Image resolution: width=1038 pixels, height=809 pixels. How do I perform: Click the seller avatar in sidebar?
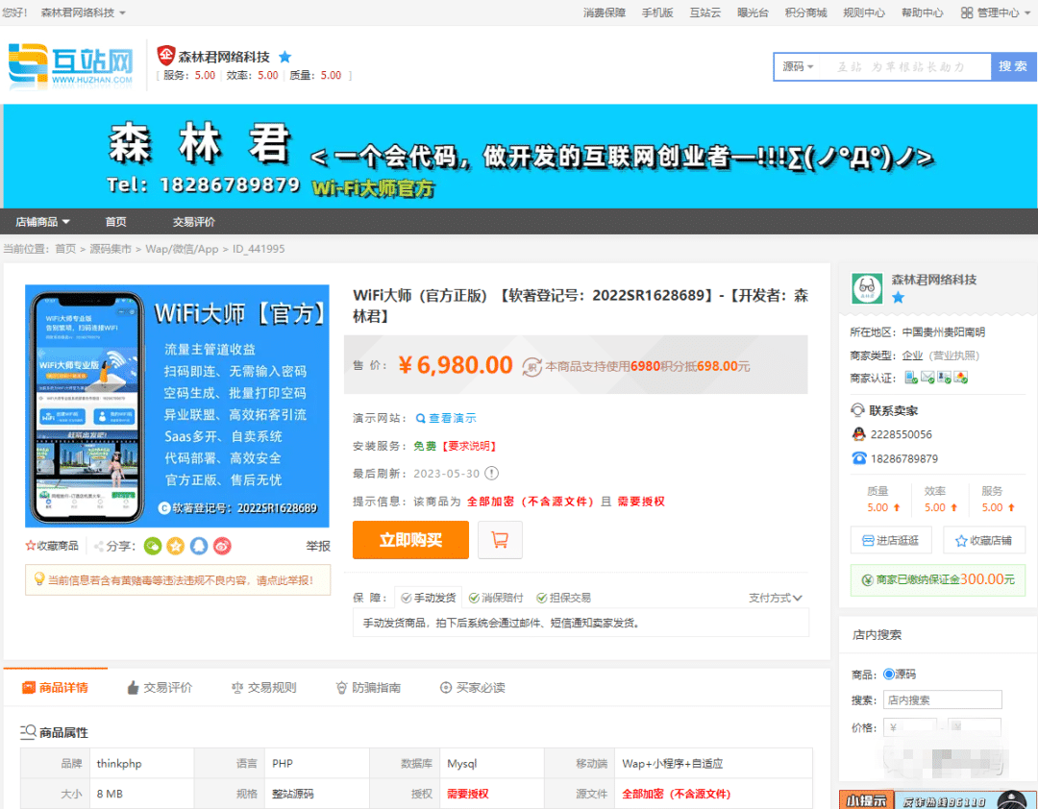click(867, 288)
